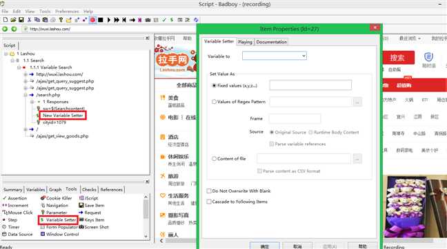Click the Open script folder icon
The image size is (447, 249).
click(13, 20)
